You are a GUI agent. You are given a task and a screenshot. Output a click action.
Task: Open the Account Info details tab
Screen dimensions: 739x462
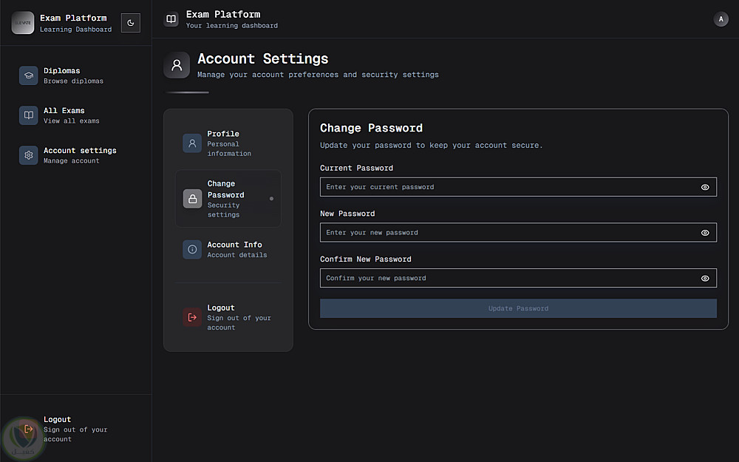point(235,249)
